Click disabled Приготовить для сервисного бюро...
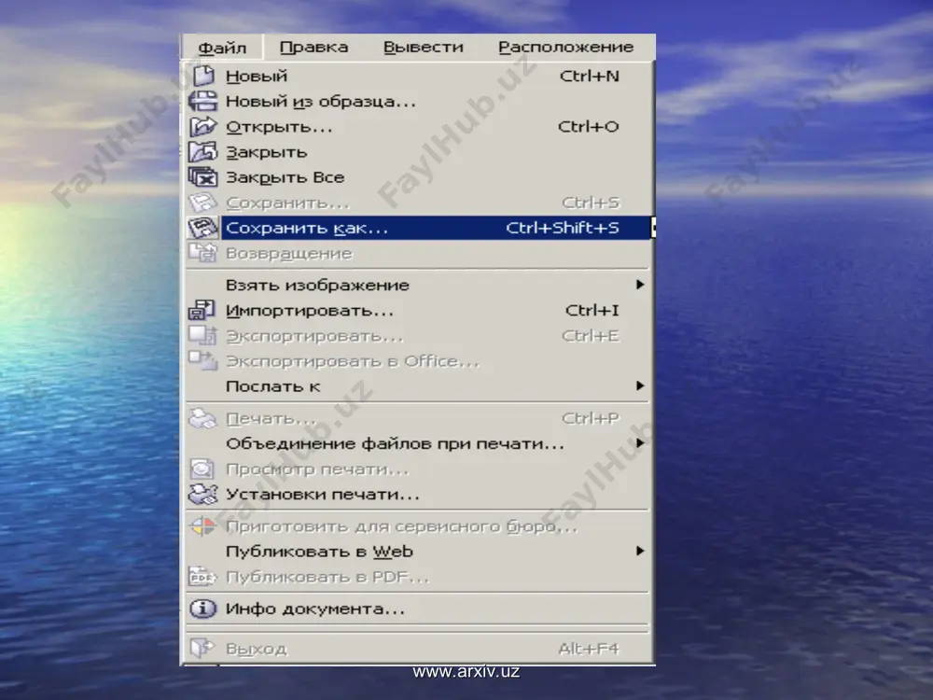 tap(401, 526)
